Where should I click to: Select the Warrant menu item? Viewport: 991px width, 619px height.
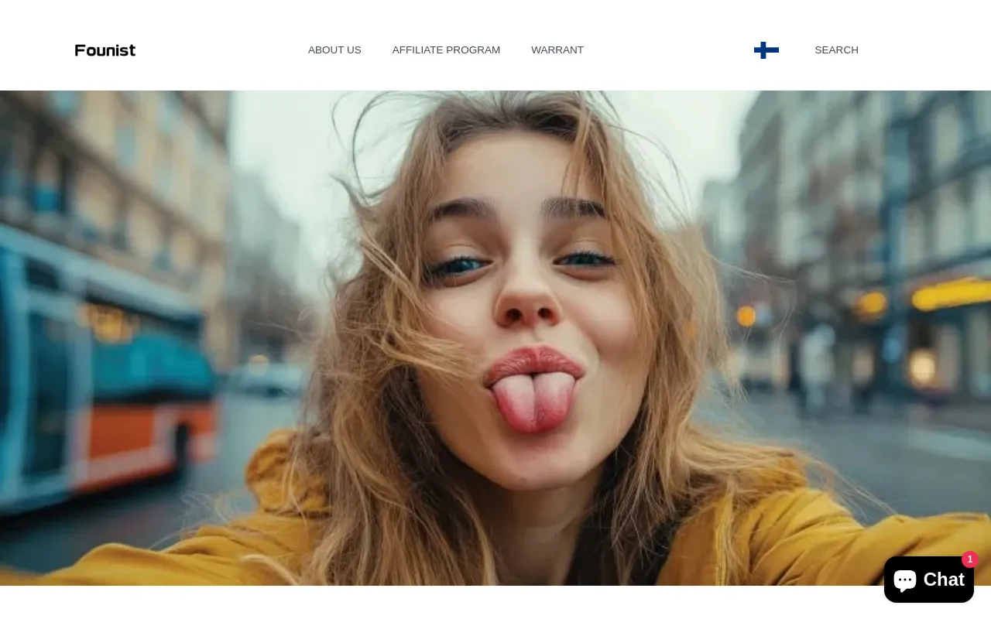[557, 50]
